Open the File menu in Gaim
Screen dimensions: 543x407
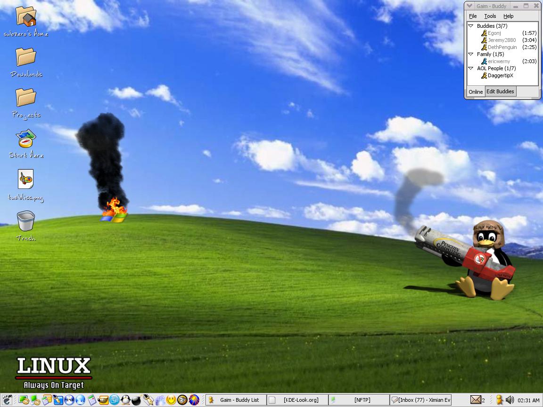tap(473, 16)
